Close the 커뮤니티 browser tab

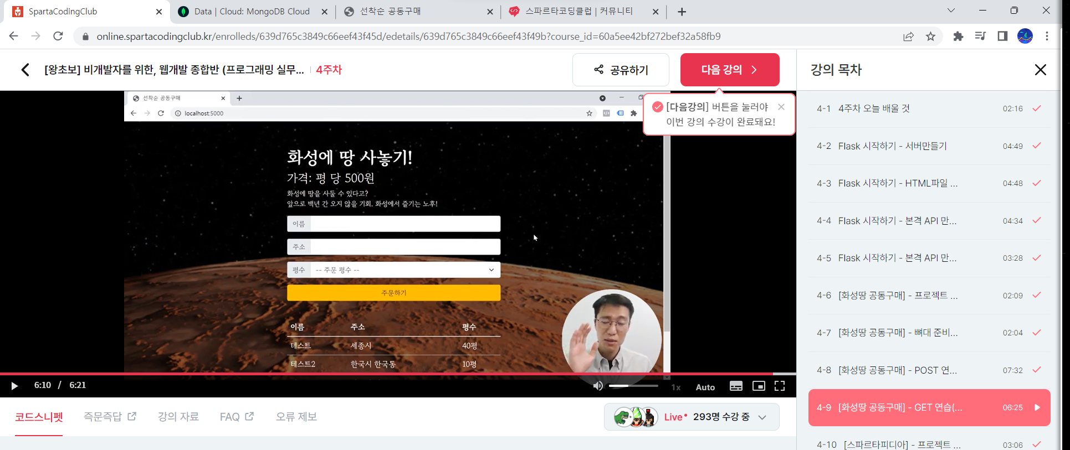(656, 12)
